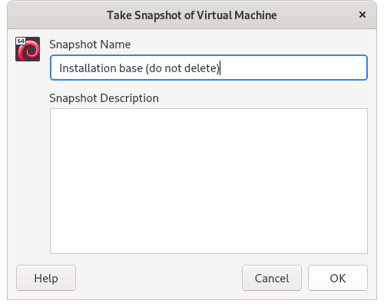The width and height of the screenshot is (384, 307).
Task: Click the opening parenthesis before "do"
Action: coord(147,68)
